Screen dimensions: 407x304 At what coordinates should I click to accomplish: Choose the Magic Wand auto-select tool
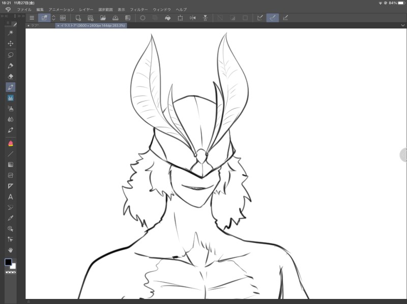pyautogui.click(x=11, y=32)
